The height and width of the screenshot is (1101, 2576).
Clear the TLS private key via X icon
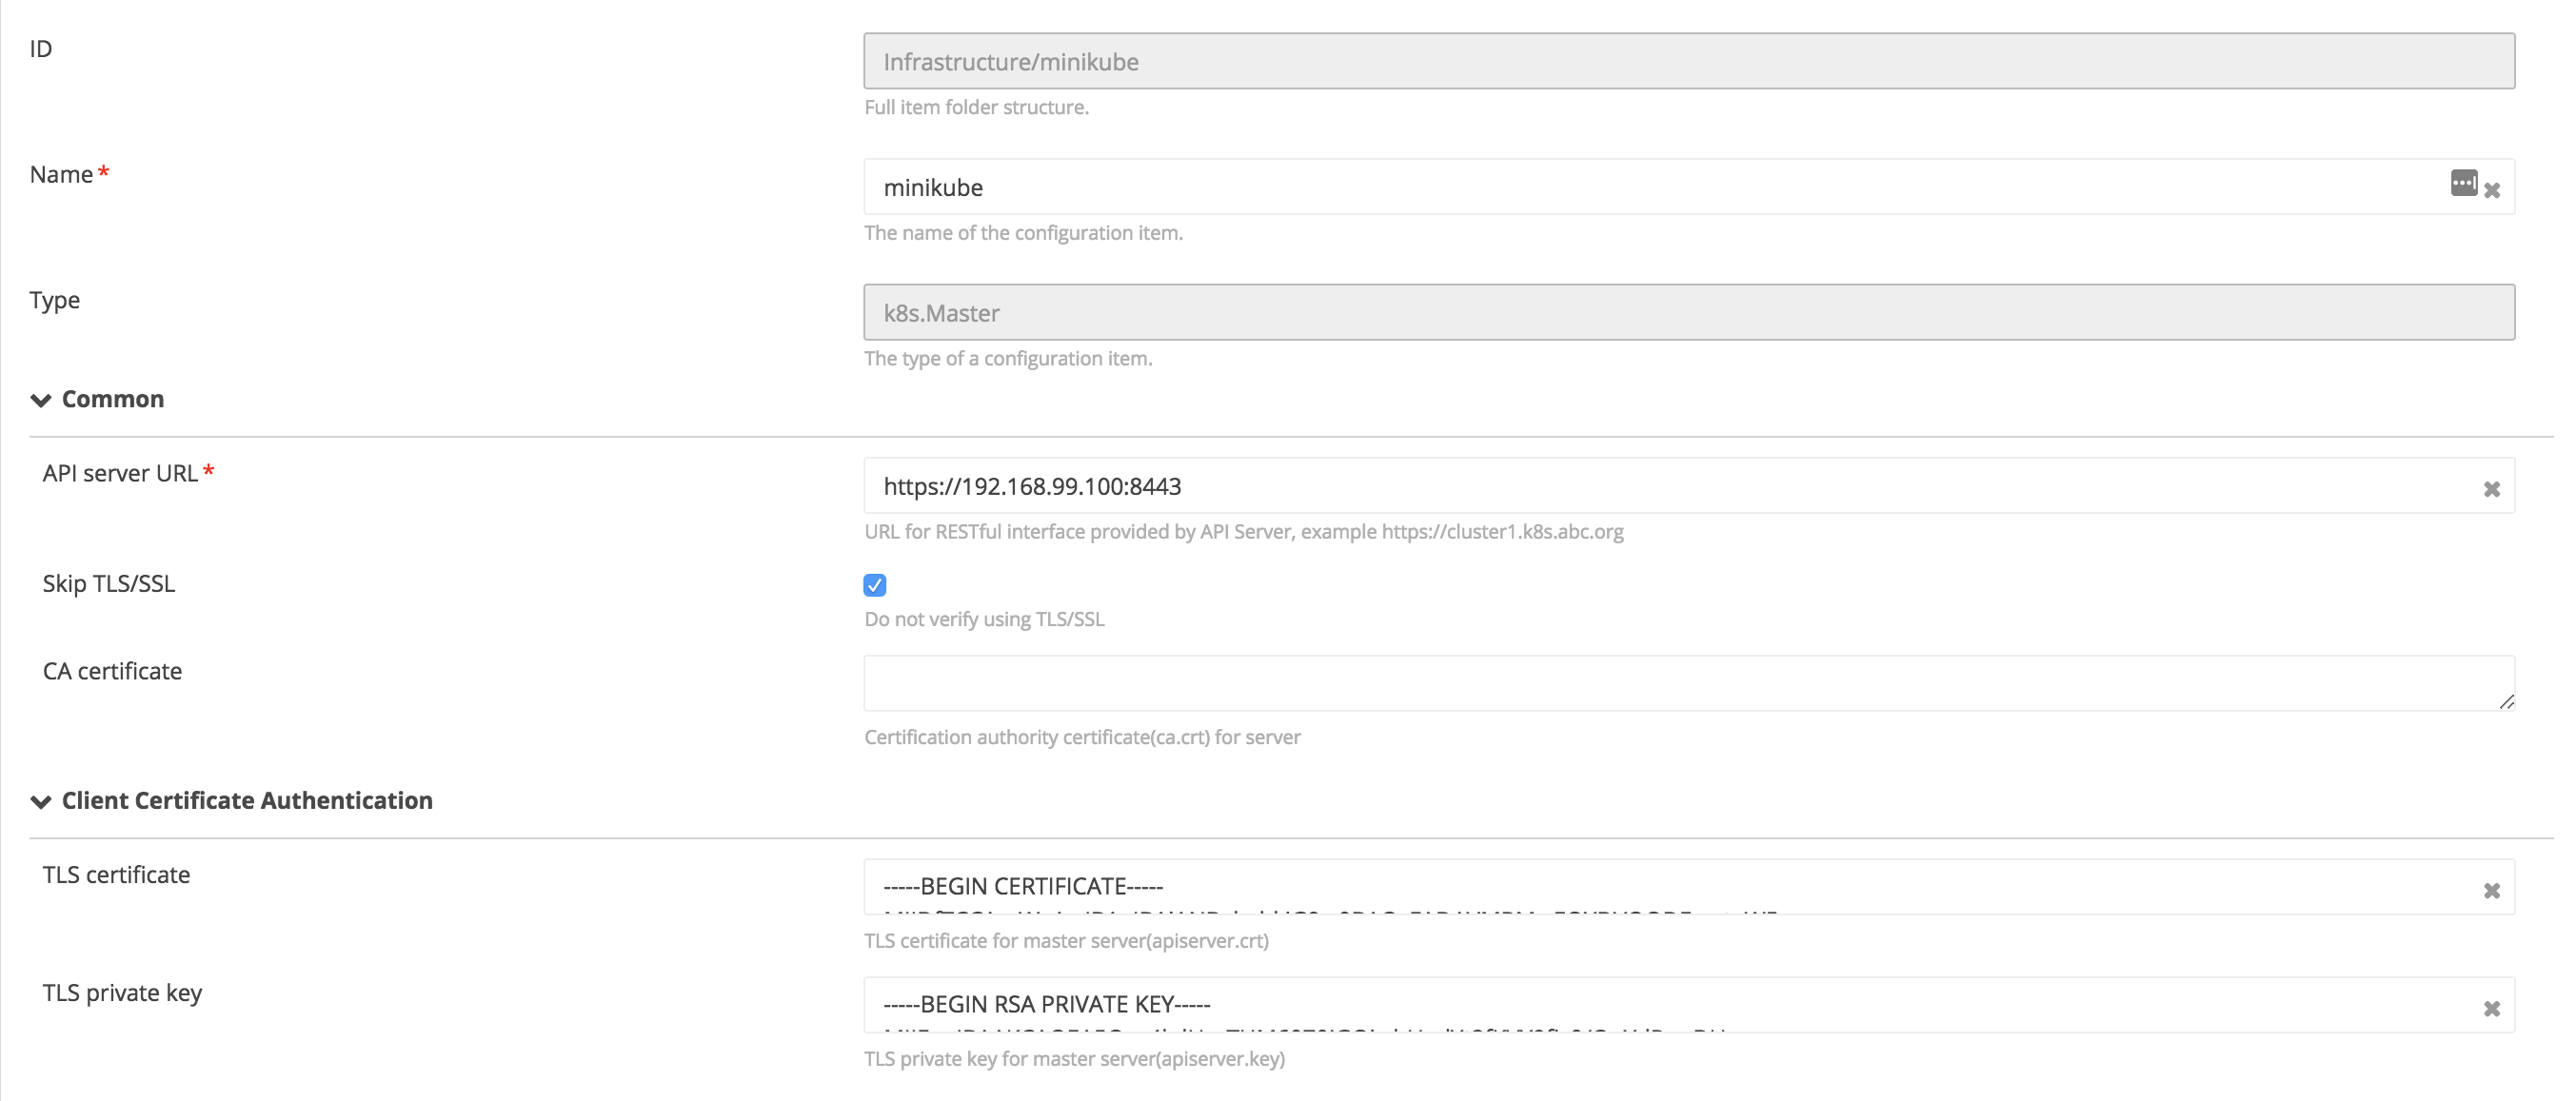[x=2492, y=1008]
